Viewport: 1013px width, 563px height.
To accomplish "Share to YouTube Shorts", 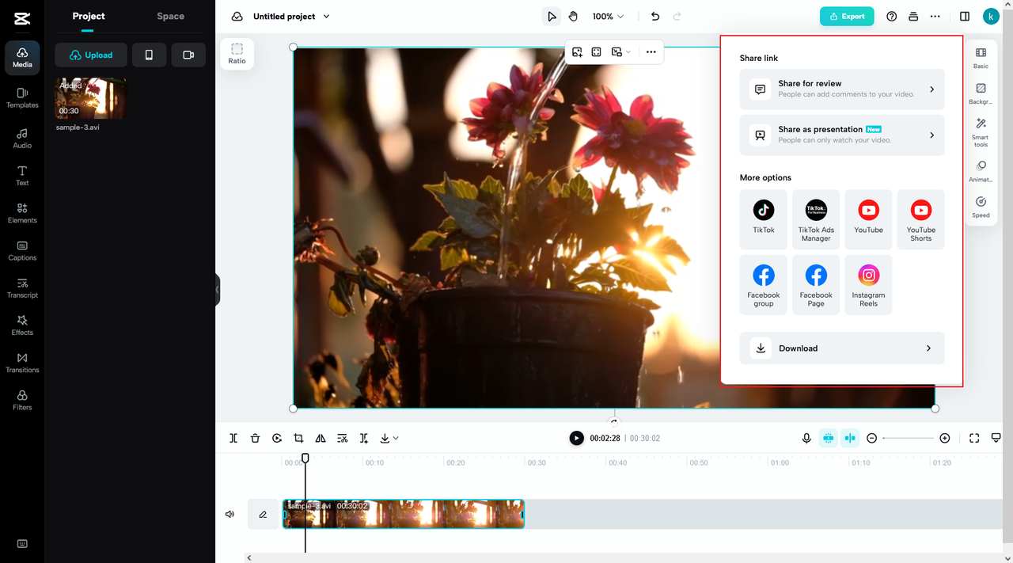I will pyautogui.click(x=920, y=219).
